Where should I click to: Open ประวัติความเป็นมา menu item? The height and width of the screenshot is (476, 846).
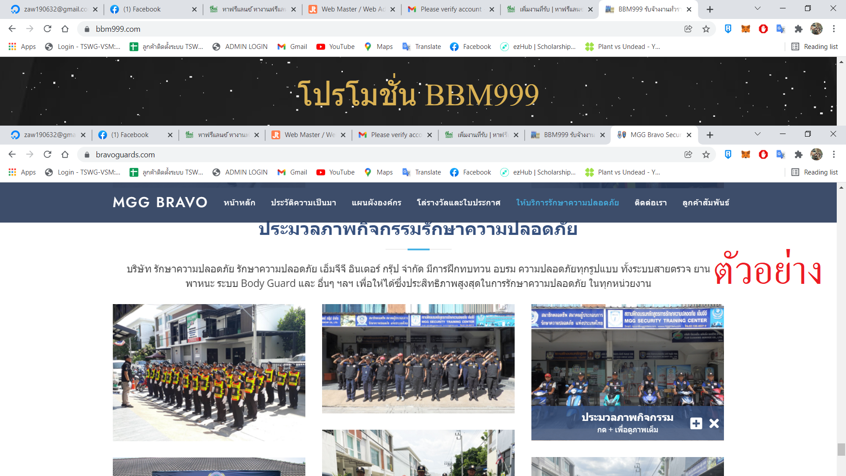coord(303,203)
